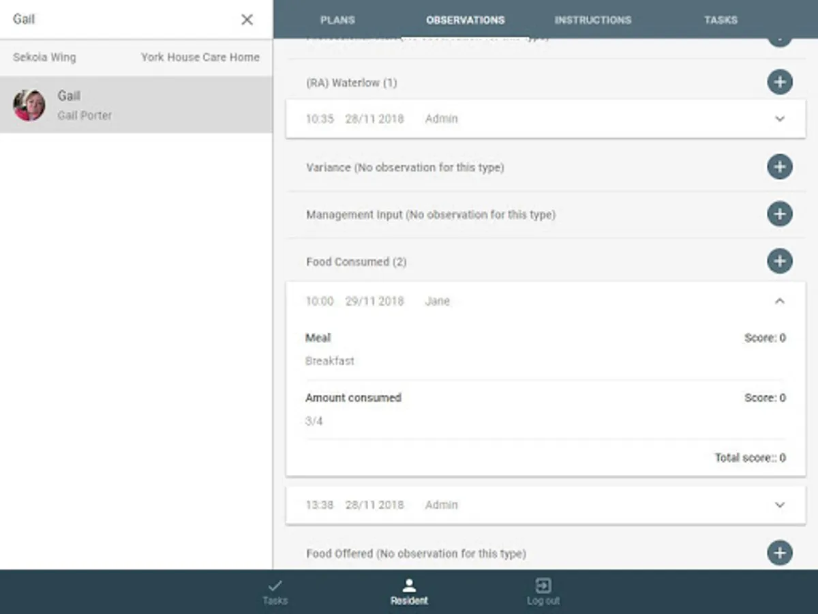Open the Instructions tab
The width and height of the screenshot is (818, 614).
point(593,20)
